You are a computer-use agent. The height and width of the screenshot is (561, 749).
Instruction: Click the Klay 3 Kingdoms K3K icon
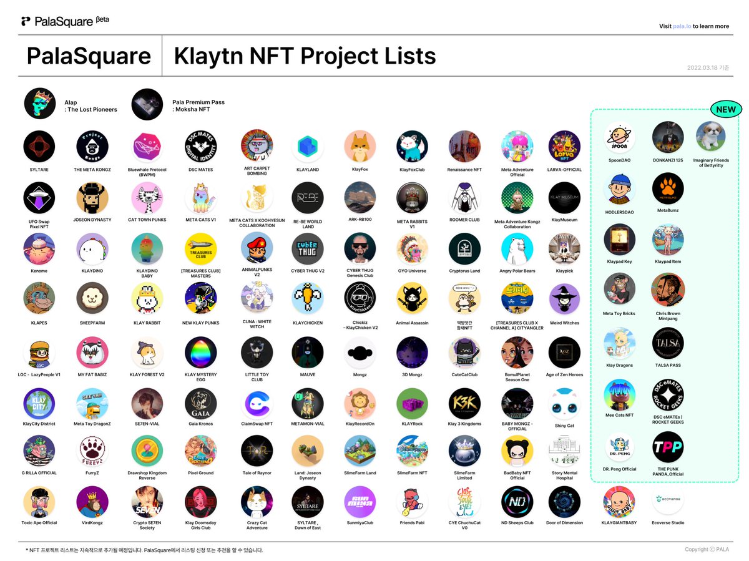click(x=464, y=404)
